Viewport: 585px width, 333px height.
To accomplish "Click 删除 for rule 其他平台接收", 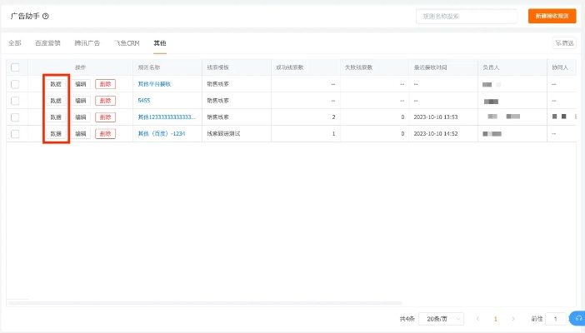I will pos(106,84).
